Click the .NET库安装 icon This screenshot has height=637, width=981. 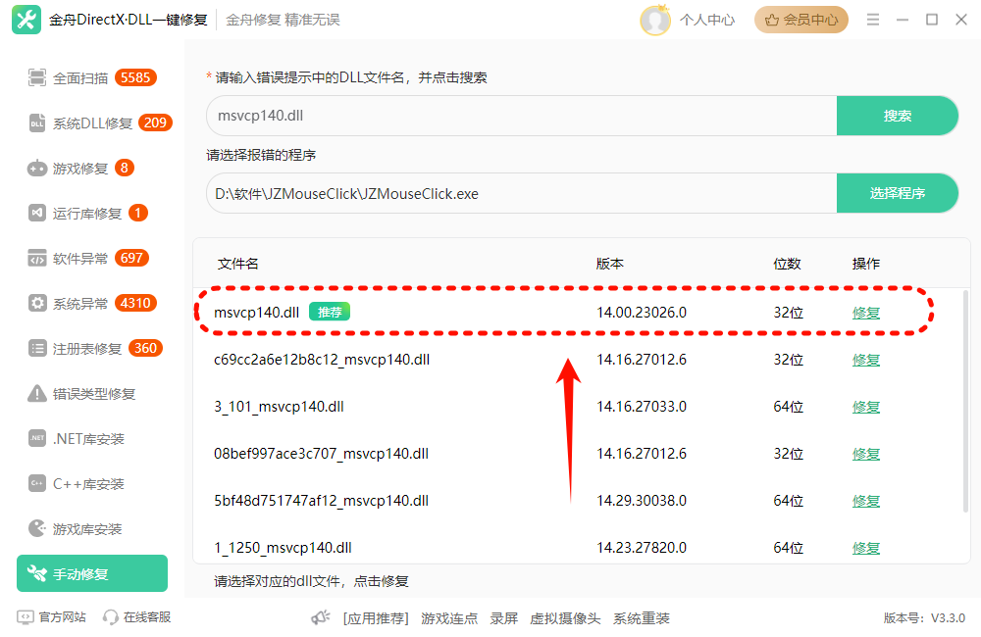[x=37, y=438]
